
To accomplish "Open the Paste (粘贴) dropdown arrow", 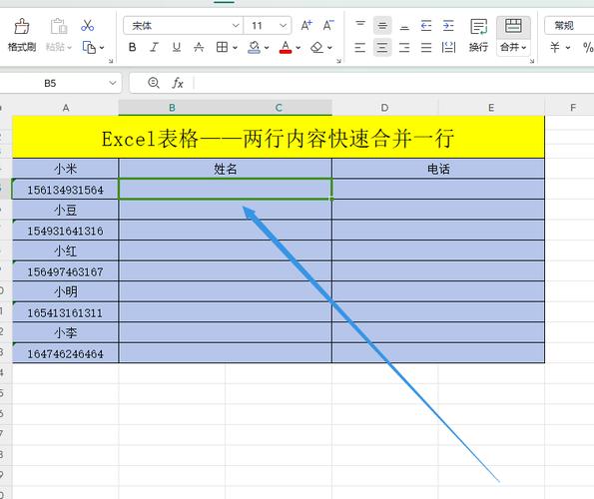I will point(69,48).
